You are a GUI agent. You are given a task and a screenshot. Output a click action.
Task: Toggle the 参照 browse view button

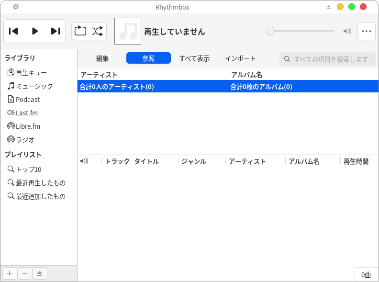pyautogui.click(x=148, y=58)
